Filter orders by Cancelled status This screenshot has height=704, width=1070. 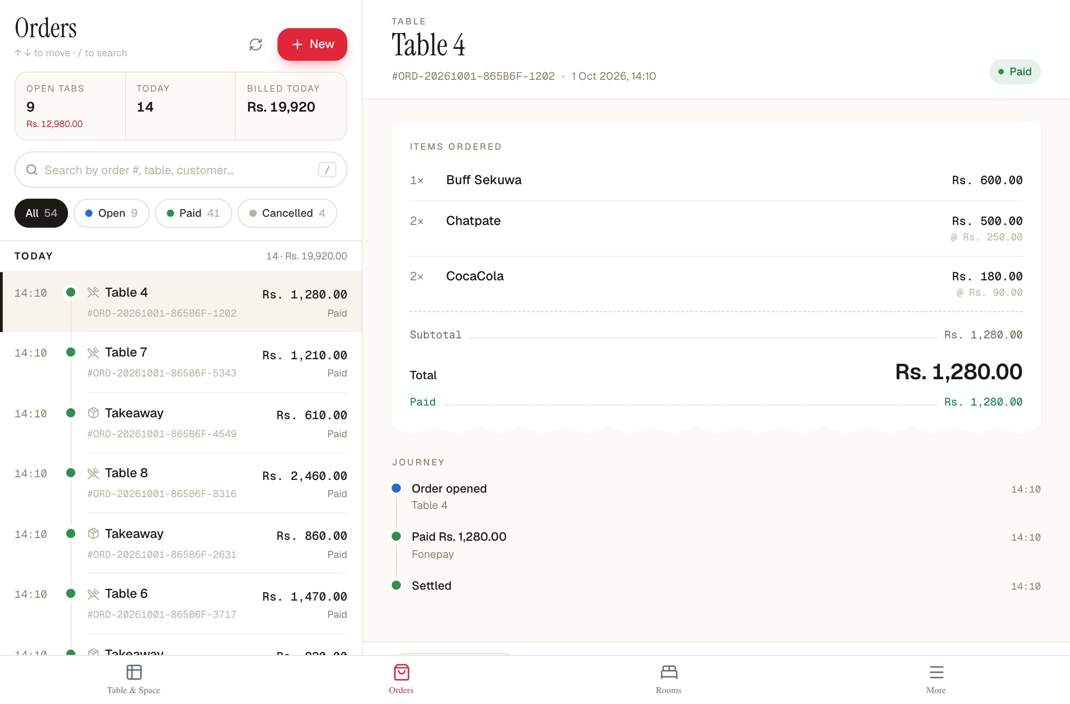point(287,213)
